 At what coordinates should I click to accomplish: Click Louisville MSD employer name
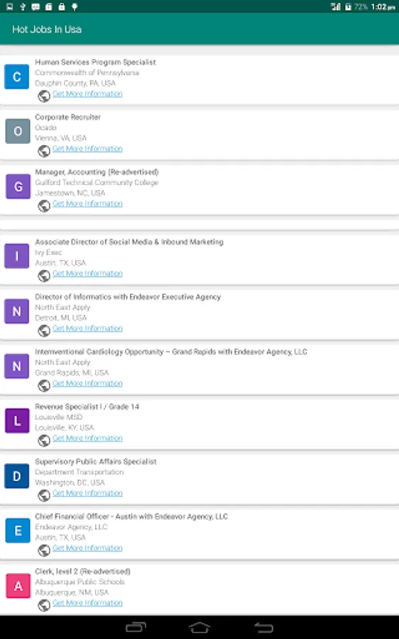coord(59,417)
